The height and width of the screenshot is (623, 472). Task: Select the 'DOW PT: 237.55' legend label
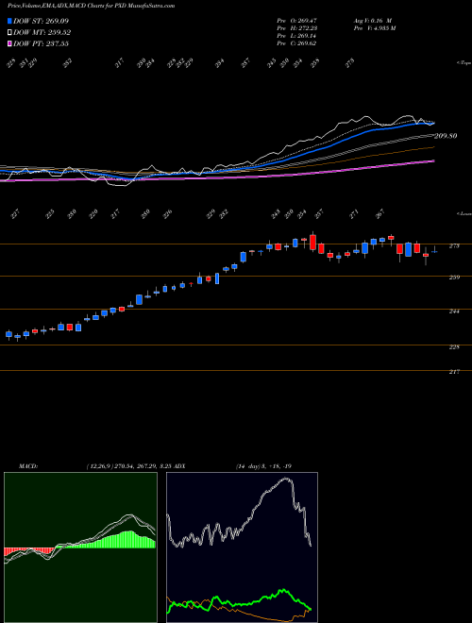[x=41, y=43]
